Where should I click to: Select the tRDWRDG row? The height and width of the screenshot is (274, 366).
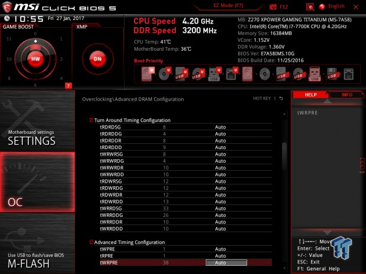click(x=186, y=188)
